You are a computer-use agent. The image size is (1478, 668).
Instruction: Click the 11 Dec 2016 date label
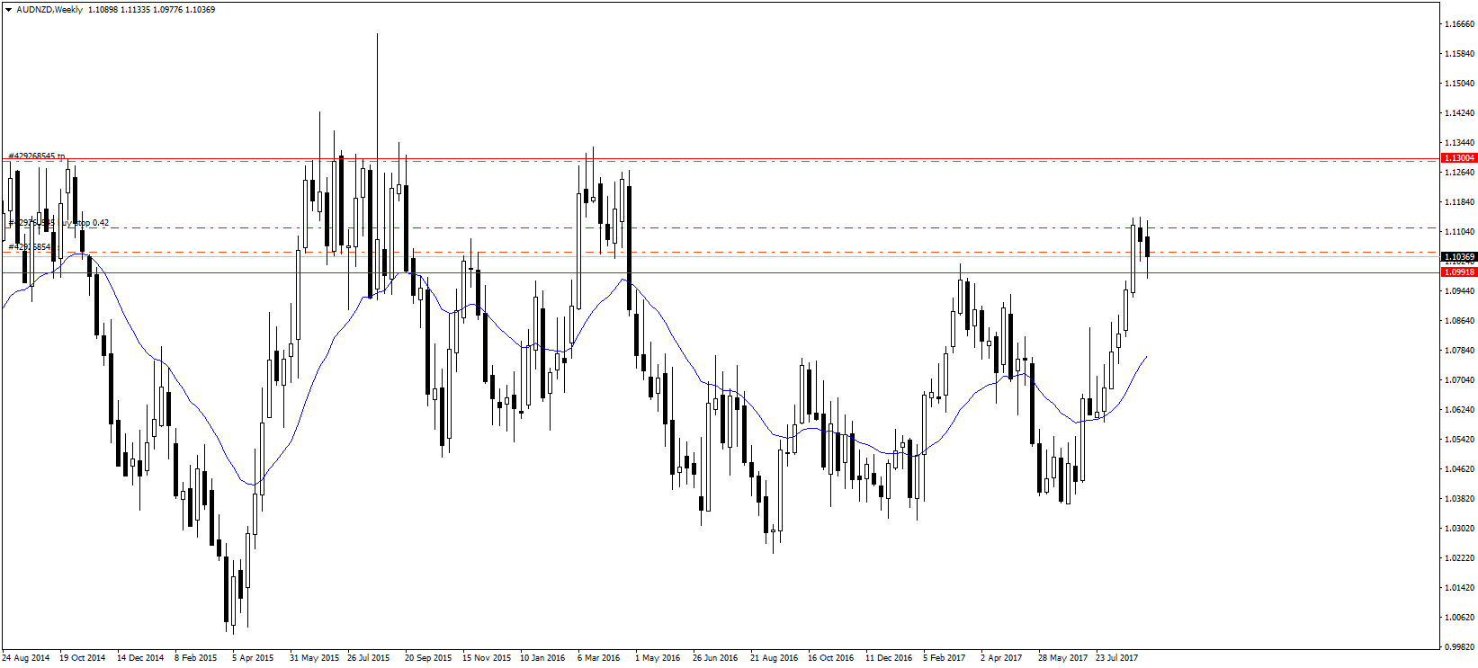tap(889, 658)
